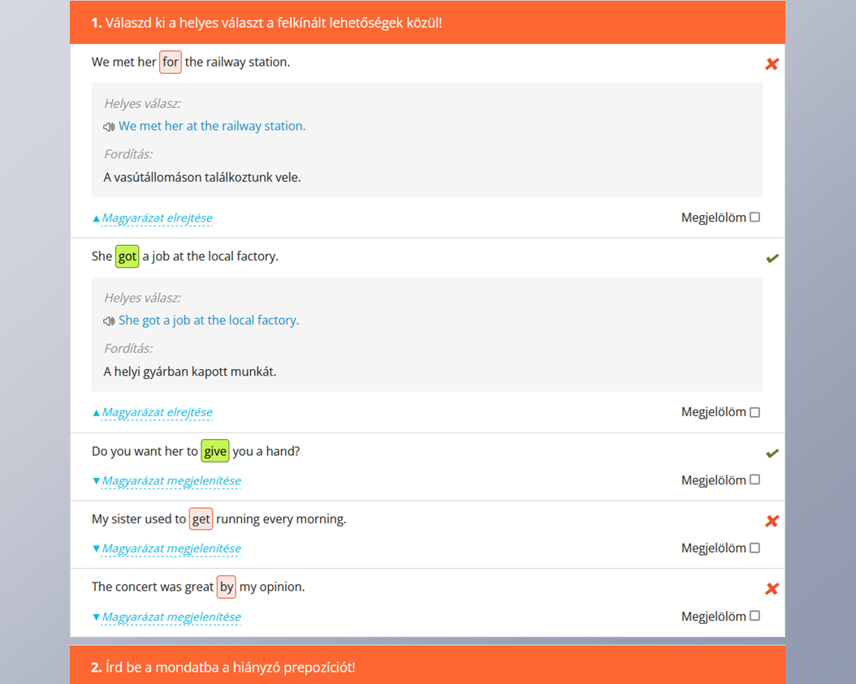Click the incorrect answer 'for' box
Viewport: 856px width, 684px height.
tap(170, 62)
